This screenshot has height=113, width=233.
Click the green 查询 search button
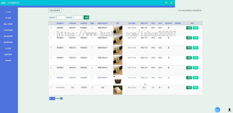[x=86, y=17]
